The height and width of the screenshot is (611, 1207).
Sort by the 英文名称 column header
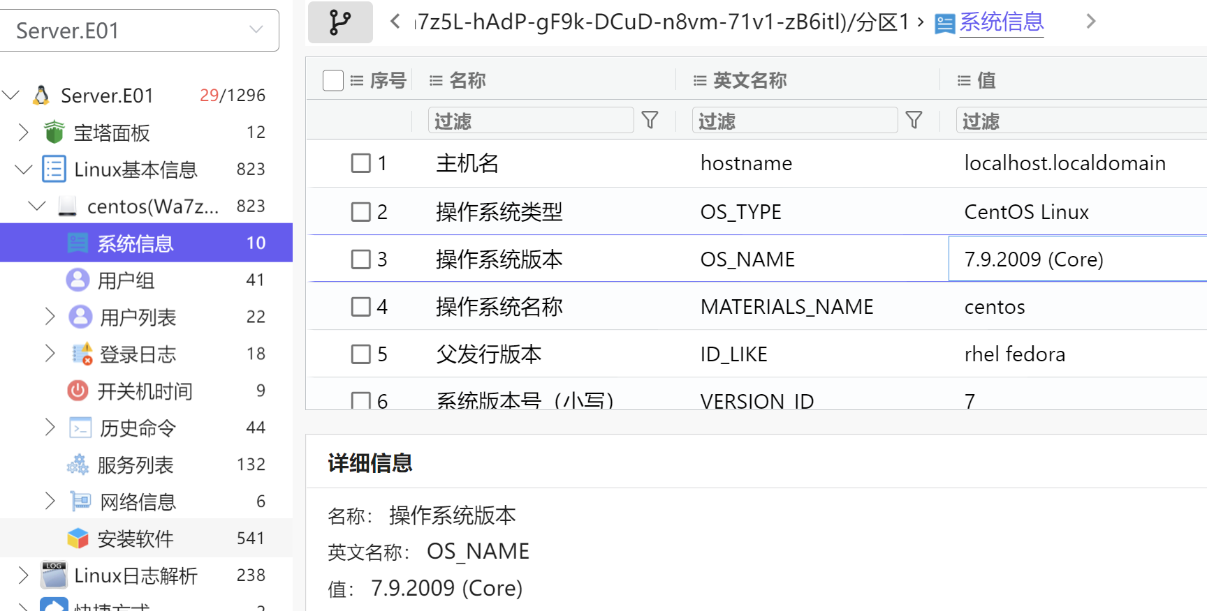point(749,80)
